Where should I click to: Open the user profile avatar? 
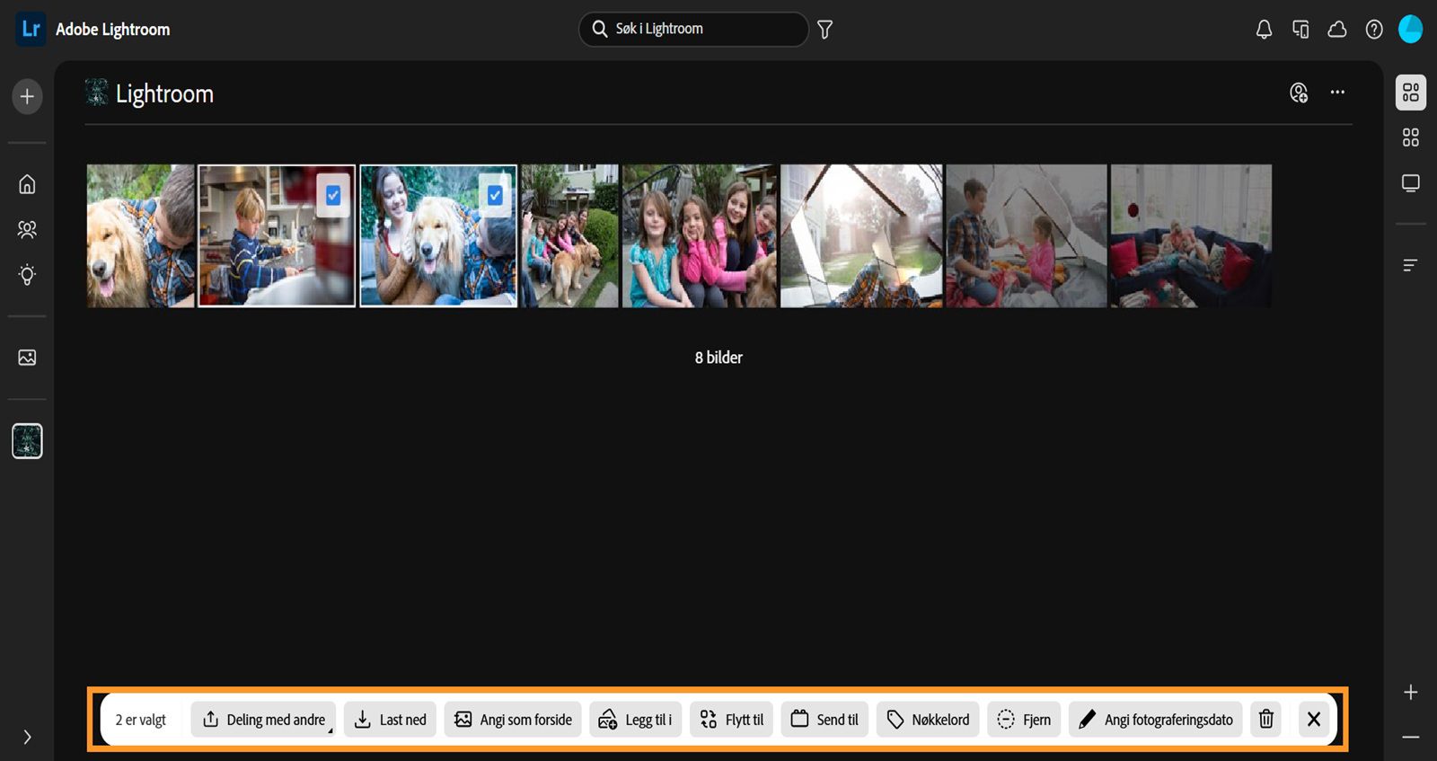[1411, 29]
